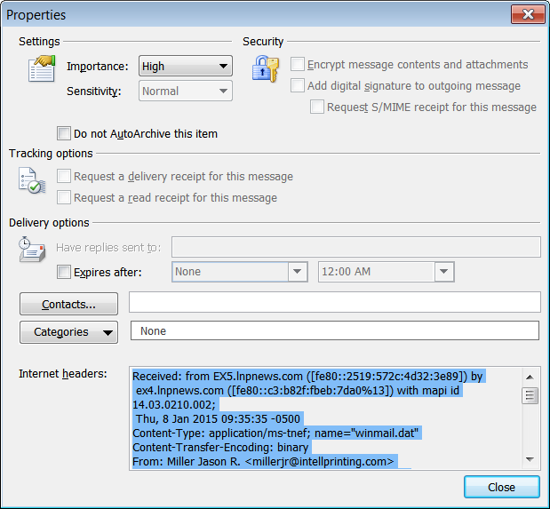Open the Importance dropdown set to High
550x509 pixels.
(185, 67)
